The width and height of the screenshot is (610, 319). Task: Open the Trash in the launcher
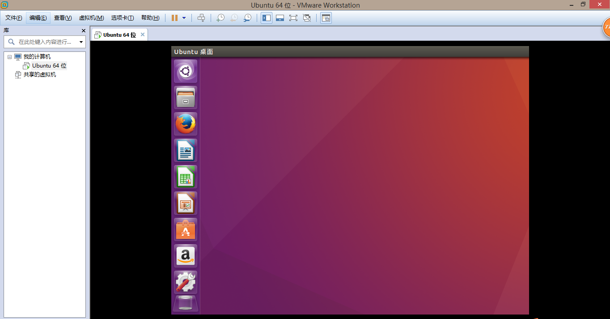click(x=186, y=303)
